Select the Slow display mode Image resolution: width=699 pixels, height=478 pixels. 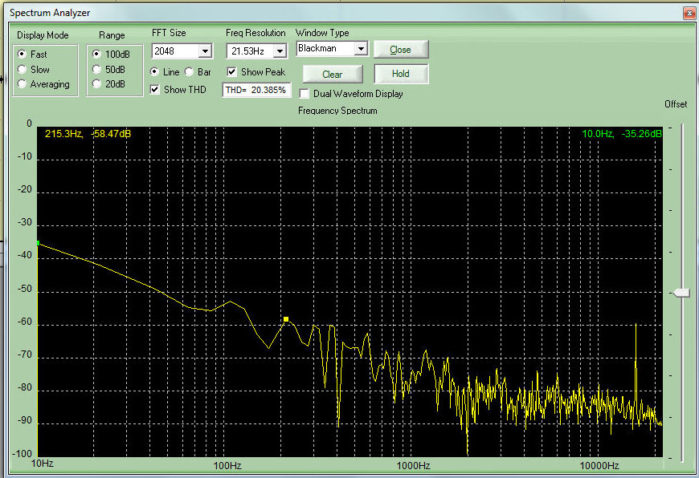point(22,70)
